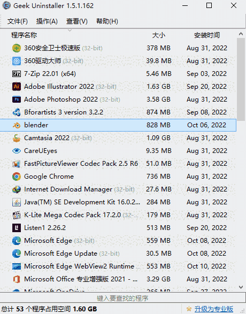The image size is (246, 314).
Task: Click the K-Lite Mega Codec Pack icon
Action: click(17, 215)
